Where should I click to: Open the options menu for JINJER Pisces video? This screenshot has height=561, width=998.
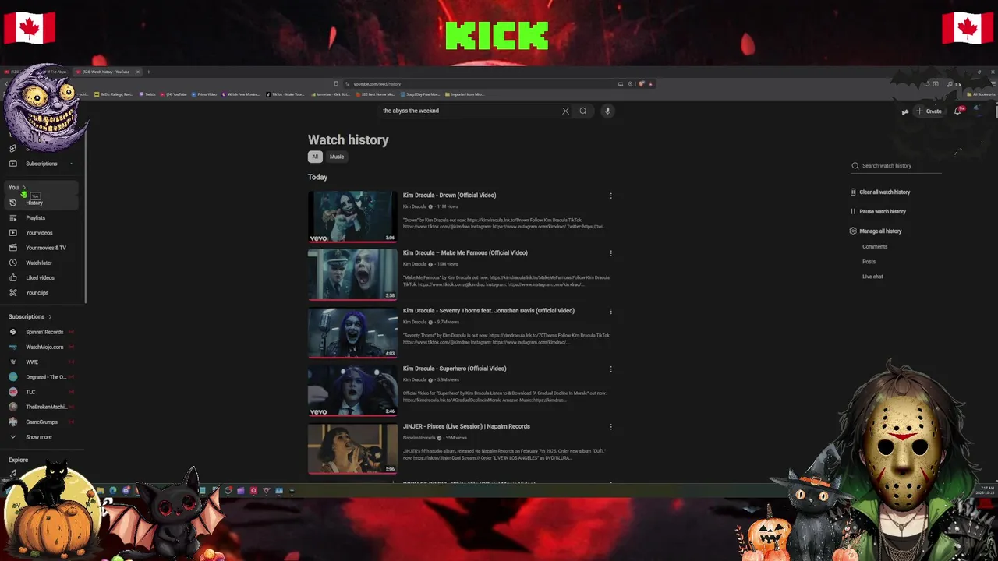click(x=610, y=427)
